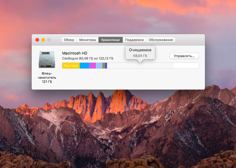Click the brown storage segment
This screenshot has width=236, height=168.
tap(104, 65)
